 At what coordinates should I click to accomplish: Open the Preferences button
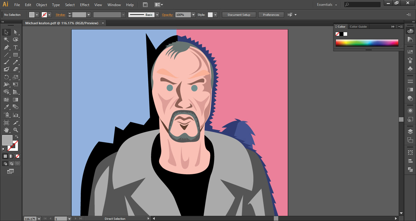pyautogui.click(x=271, y=15)
